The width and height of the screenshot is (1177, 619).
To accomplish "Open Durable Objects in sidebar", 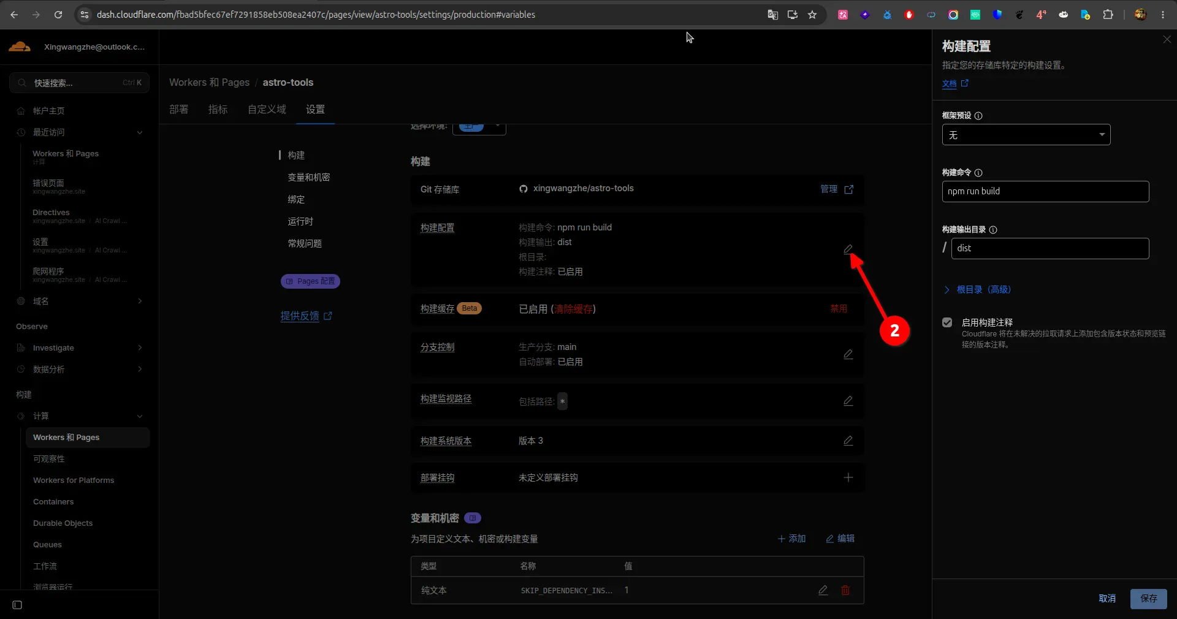I will [x=63, y=523].
